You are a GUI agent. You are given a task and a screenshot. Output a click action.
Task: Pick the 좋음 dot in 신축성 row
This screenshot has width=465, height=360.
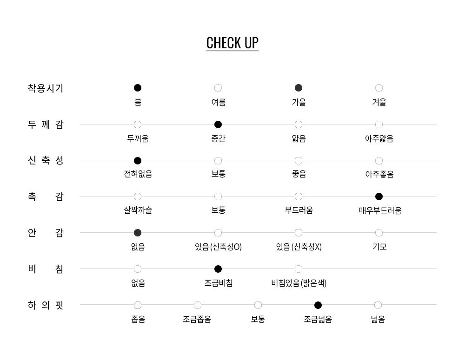tap(299, 161)
